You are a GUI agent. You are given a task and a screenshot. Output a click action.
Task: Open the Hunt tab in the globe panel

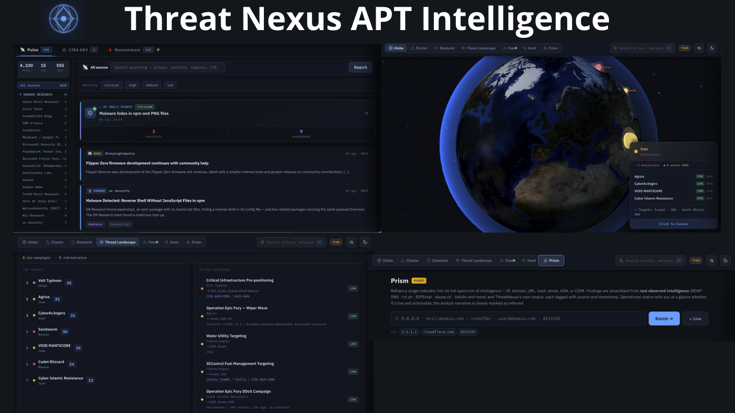tap(529, 48)
